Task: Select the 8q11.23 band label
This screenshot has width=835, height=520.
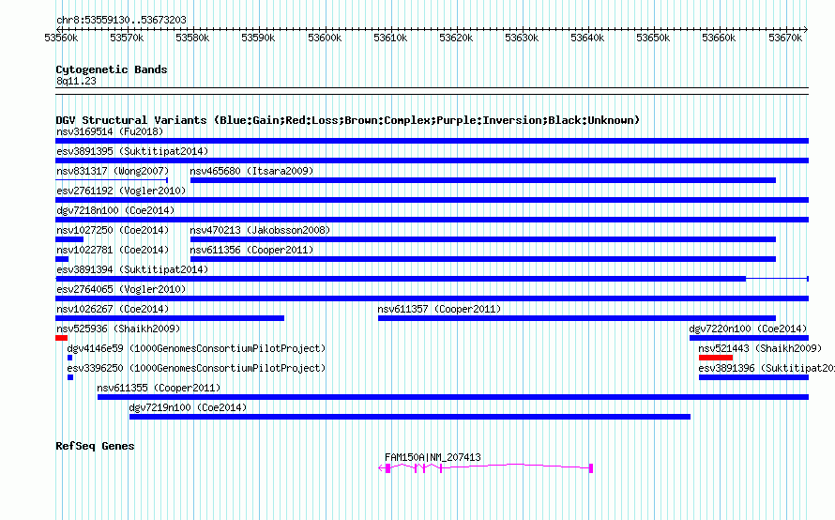Action: [76, 81]
